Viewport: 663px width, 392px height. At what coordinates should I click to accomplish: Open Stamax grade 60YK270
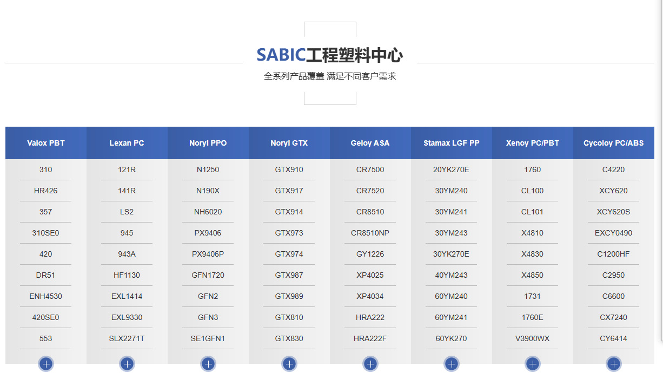point(452,338)
